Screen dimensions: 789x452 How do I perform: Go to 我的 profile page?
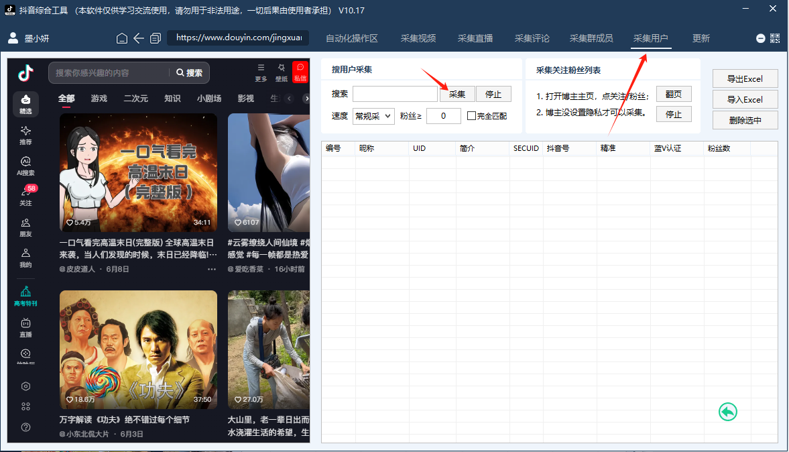coord(25,258)
